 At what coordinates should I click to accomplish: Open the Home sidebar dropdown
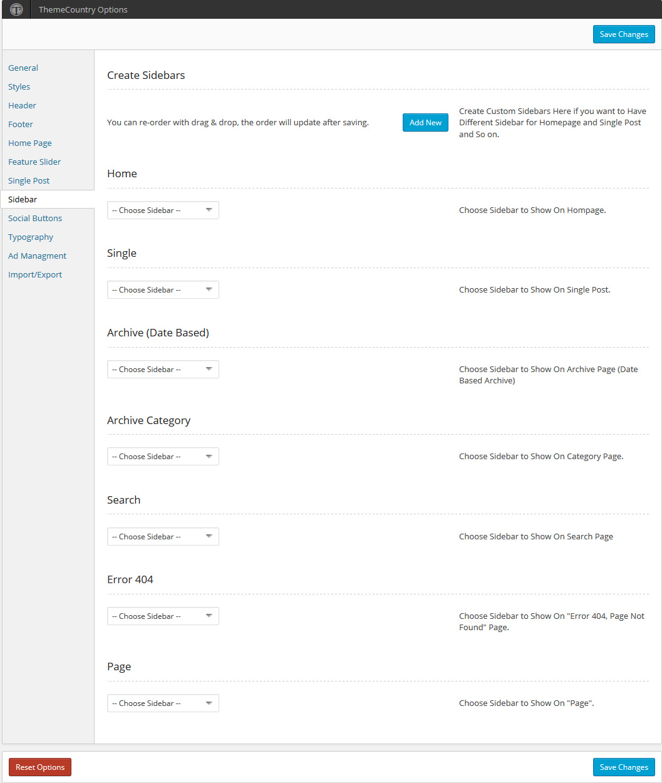[163, 210]
